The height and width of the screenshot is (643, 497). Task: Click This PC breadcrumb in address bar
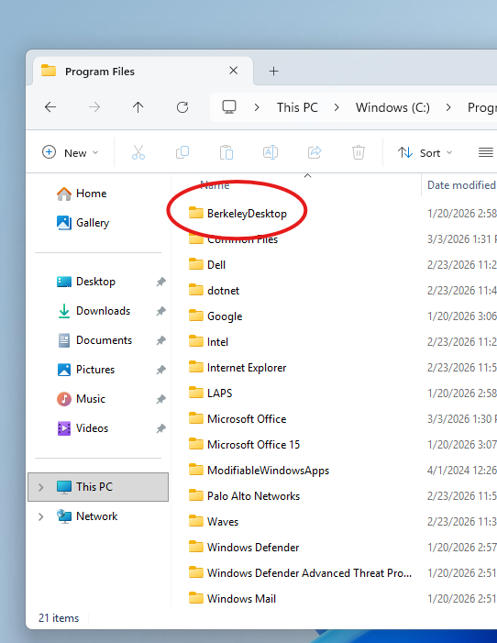[297, 107]
